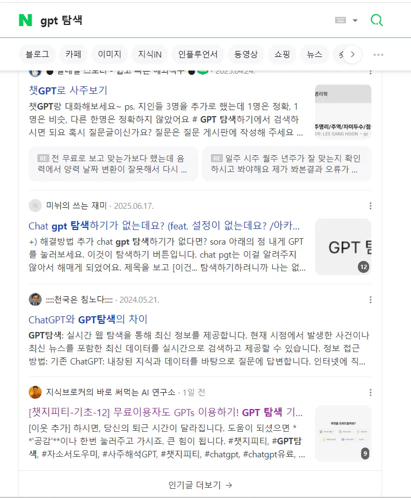The width and height of the screenshot is (411, 498).
Task: Open the GPT thumbnail with 12 images
Action: [343, 247]
